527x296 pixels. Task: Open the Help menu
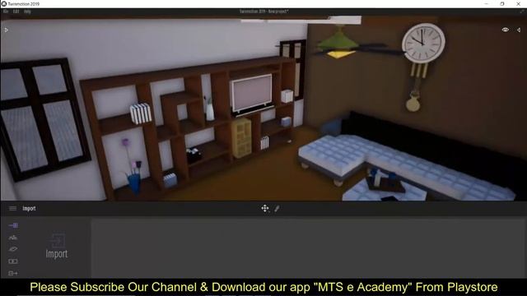pyautogui.click(x=27, y=12)
